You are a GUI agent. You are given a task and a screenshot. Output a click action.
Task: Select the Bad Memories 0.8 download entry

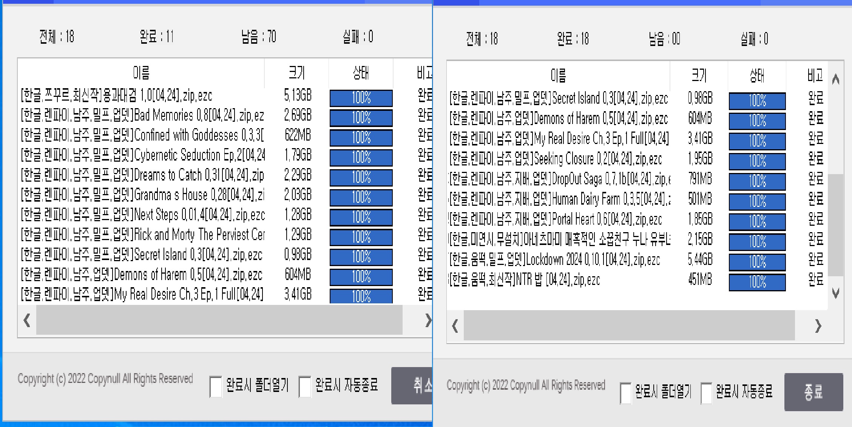144,116
